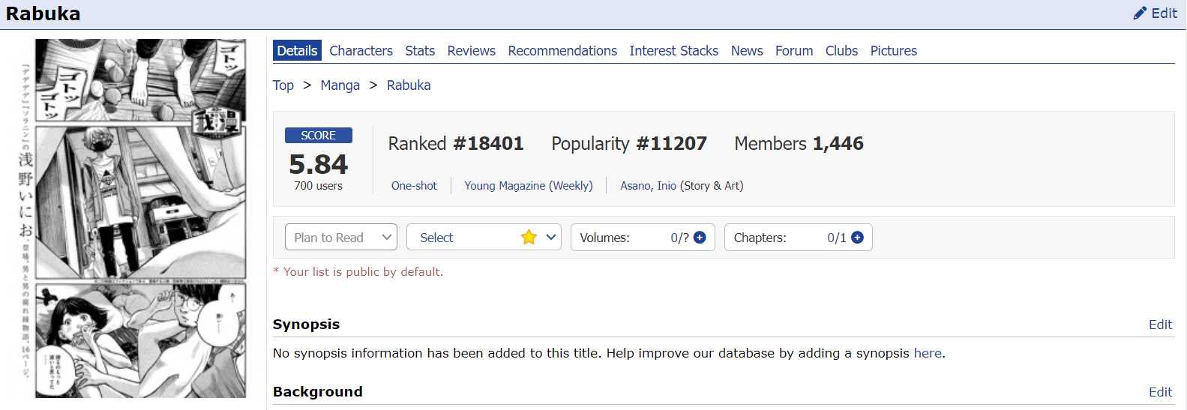The width and height of the screenshot is (1187, 410).
Task: Increment volumes with the plus icon
Action: (700, 238)
